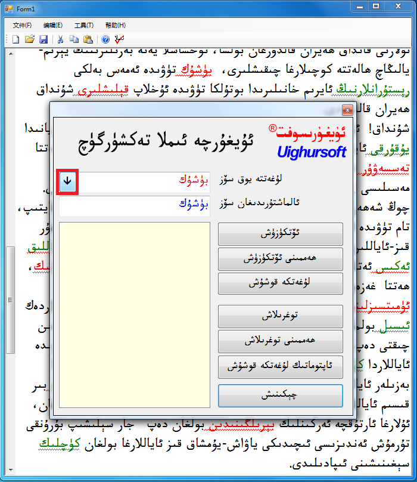Click the red misspelled word 'بۇشۇك' in the document
Viewport: 417px width, 482px height.
click(196, 70)
